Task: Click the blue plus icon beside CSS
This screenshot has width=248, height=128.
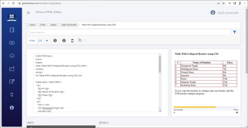Action: [x=47, y=40]
